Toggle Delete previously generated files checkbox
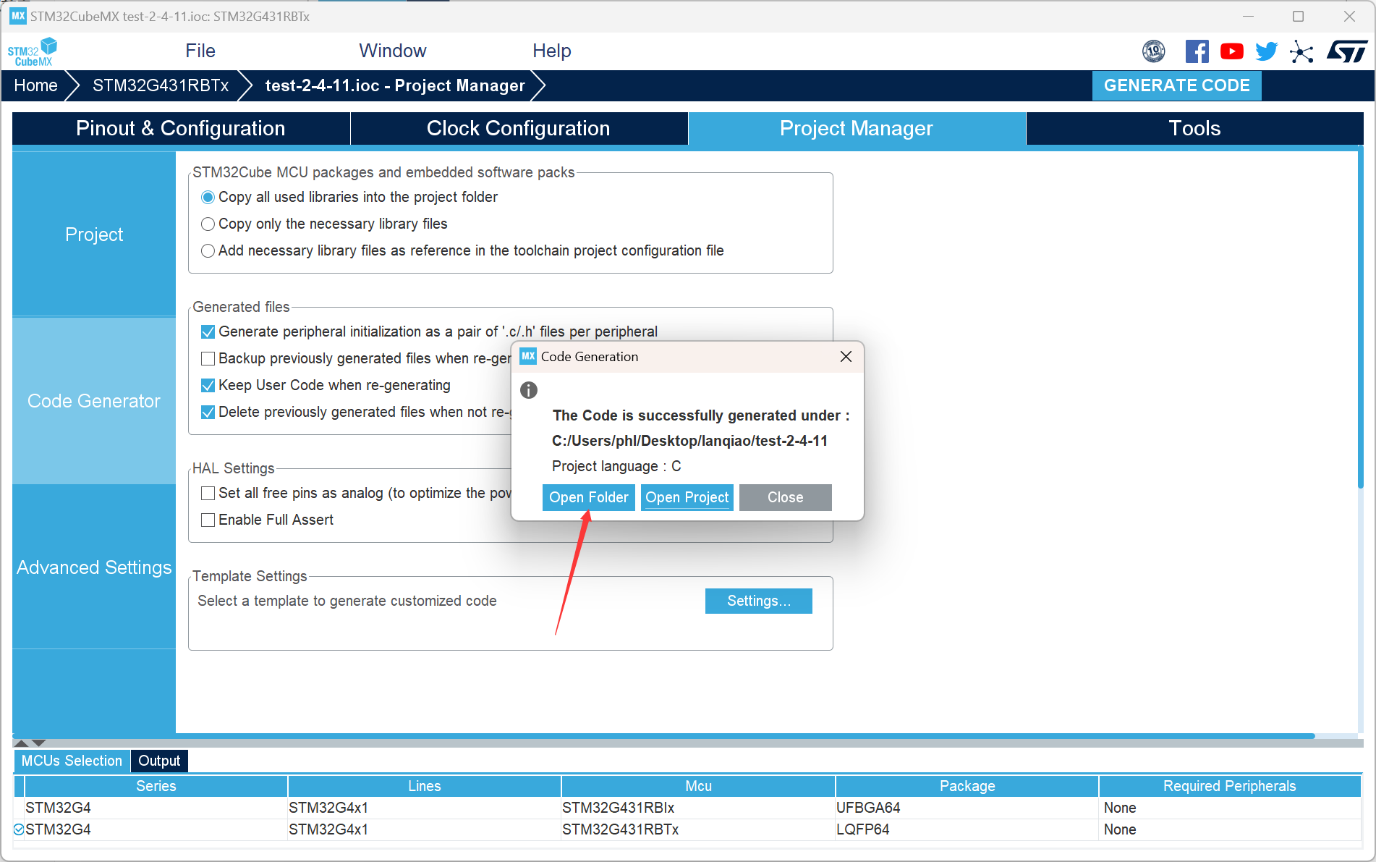This screenshot has width=1376, height=862. 208,412
